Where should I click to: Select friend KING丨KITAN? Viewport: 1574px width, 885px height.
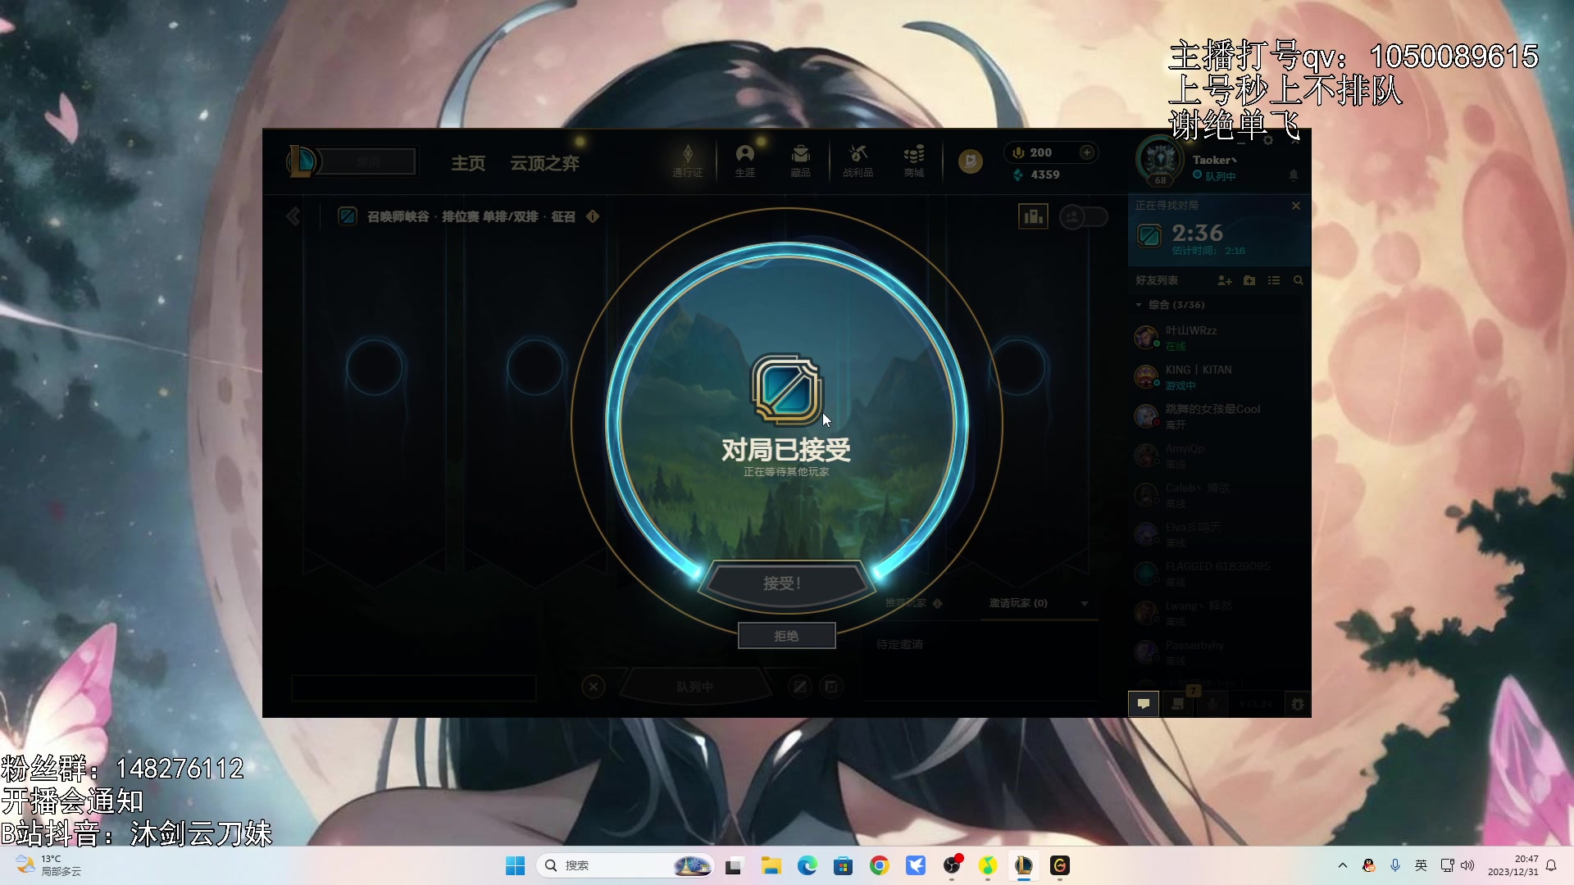[x=1218, y=376]
